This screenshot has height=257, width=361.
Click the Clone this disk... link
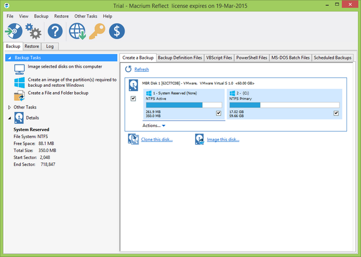coord(157,139)
